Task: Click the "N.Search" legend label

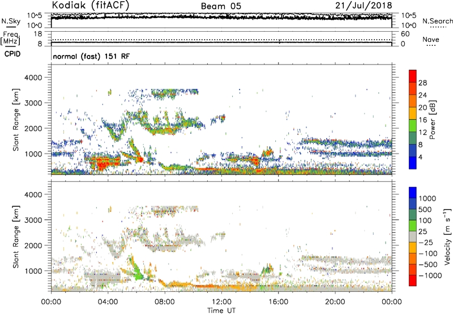Action: (x=437, y=21)
